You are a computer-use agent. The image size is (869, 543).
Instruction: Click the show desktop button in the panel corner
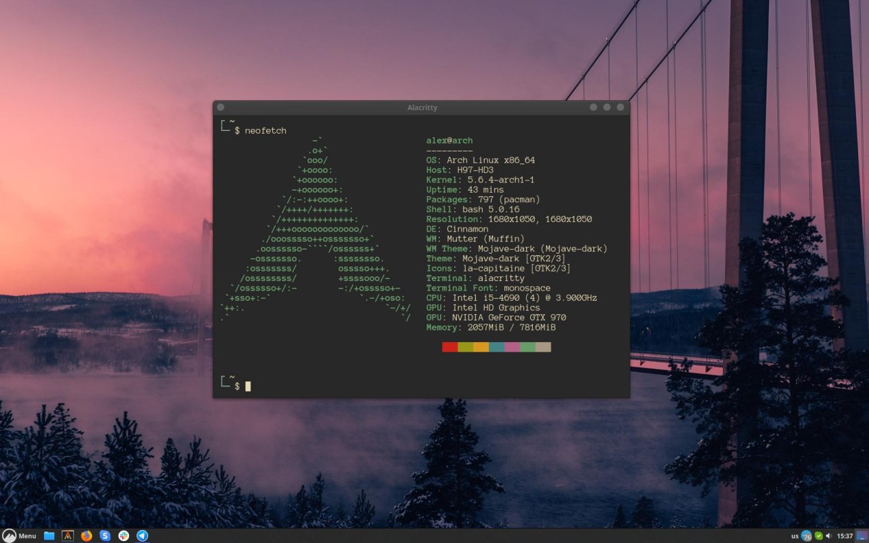click(862, 536)
